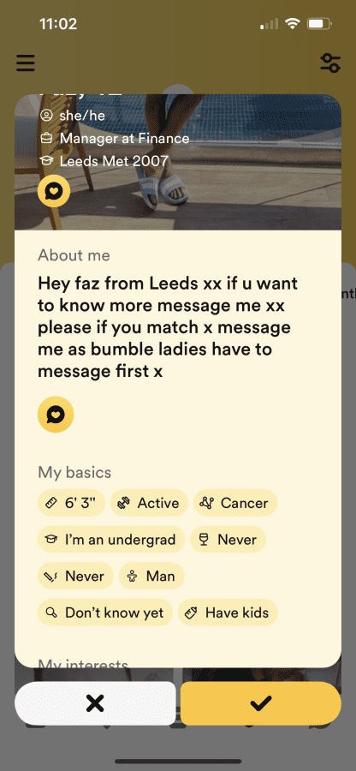This screenshot has width=356, height=771.
Task: Tap the I'm an undergrad chip
Action: click(x=111, y=540)
